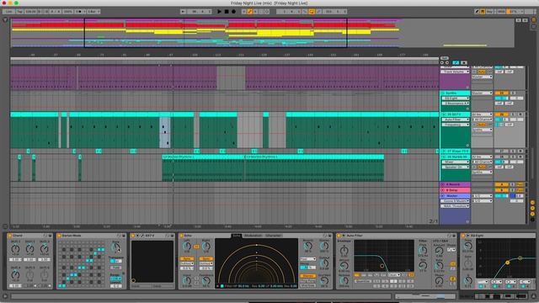
Task: Toggle track 26 activator button
Action: pyautogui.click(x=502, y=114)
